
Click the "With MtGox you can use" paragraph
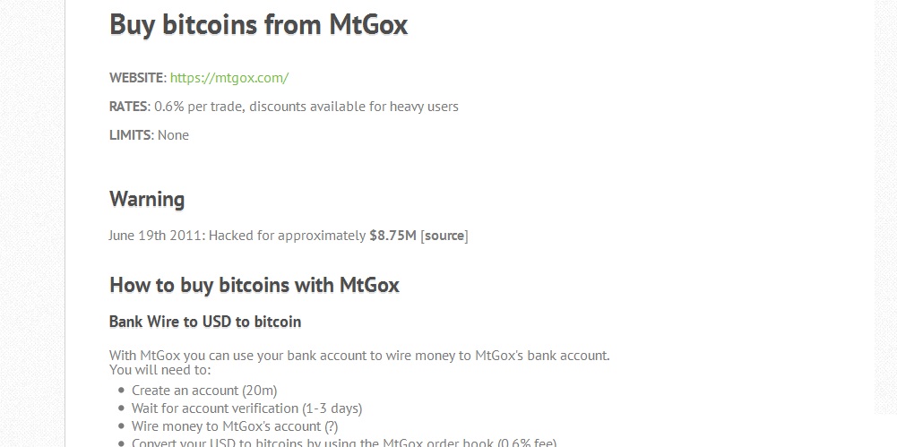pos(358,355)
